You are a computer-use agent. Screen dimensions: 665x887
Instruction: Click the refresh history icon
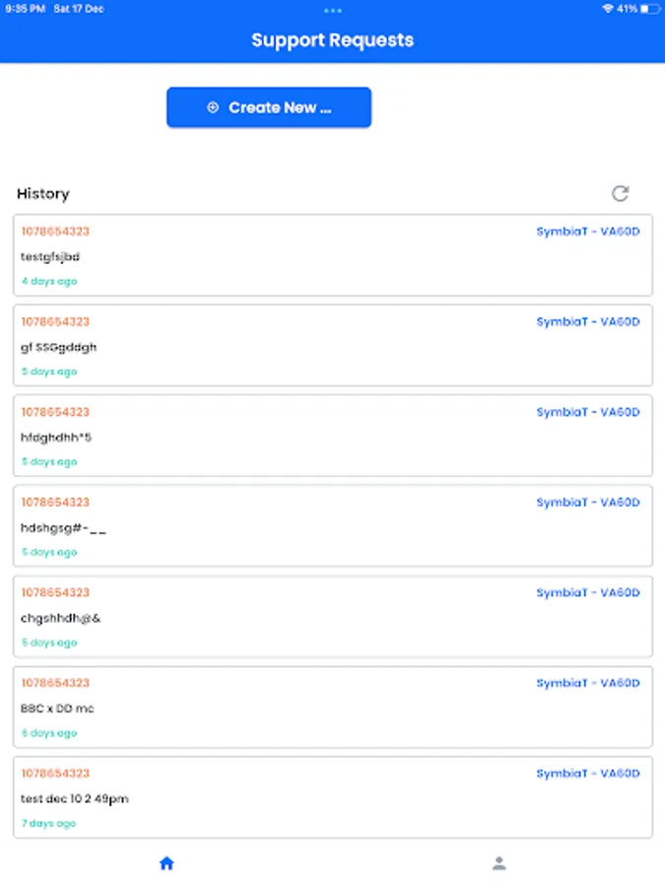pyautogui.click(x=620, y=193)
